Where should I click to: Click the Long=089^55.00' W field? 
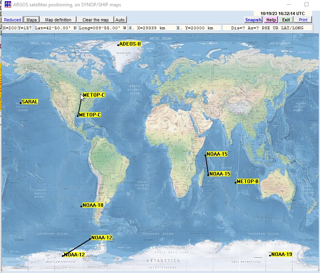(103, 28)
